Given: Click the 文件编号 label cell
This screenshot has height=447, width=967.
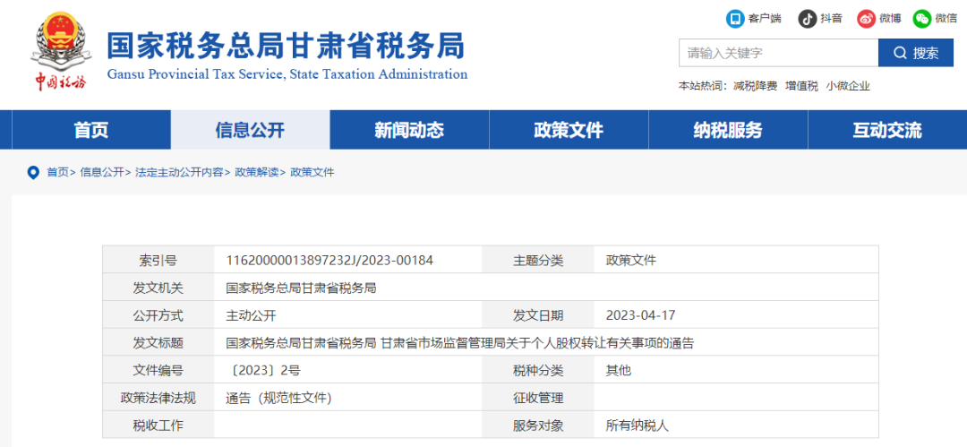Looking at the screenshot, I should (158, 371).
